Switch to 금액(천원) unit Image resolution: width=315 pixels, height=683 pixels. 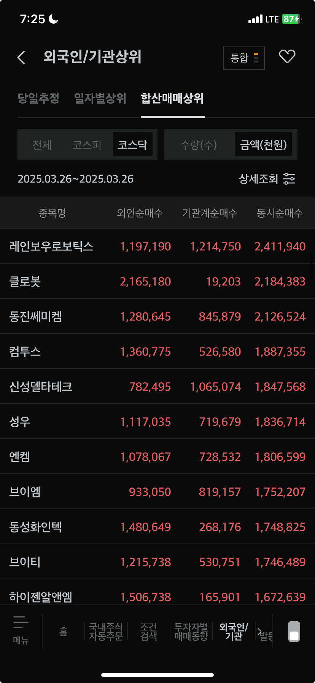[x=263, y=144]
